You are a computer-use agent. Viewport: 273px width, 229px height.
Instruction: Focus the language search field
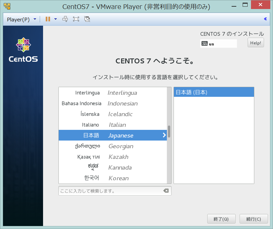115,191
